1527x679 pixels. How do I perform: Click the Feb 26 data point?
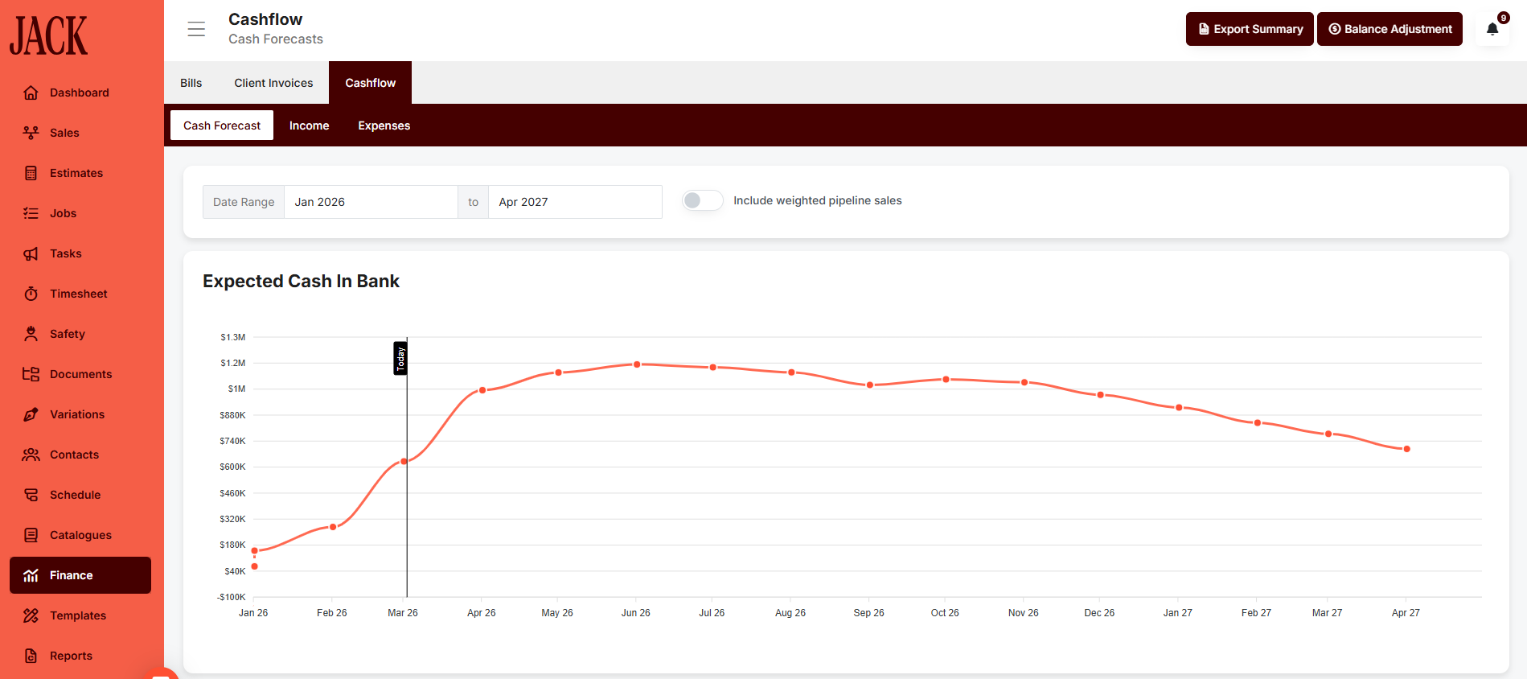pyautogui.click(x=333, y=527)
